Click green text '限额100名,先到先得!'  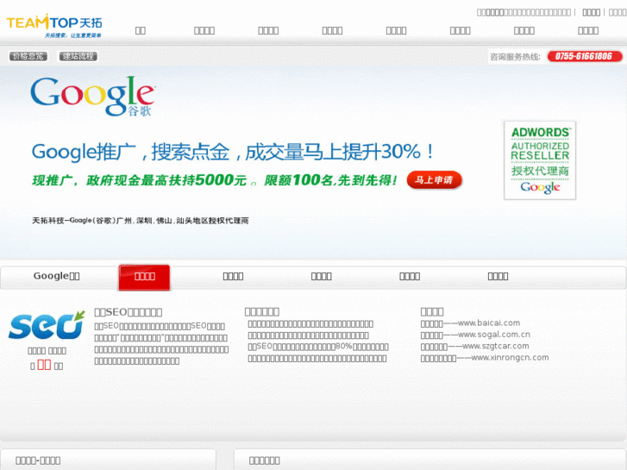330,180
